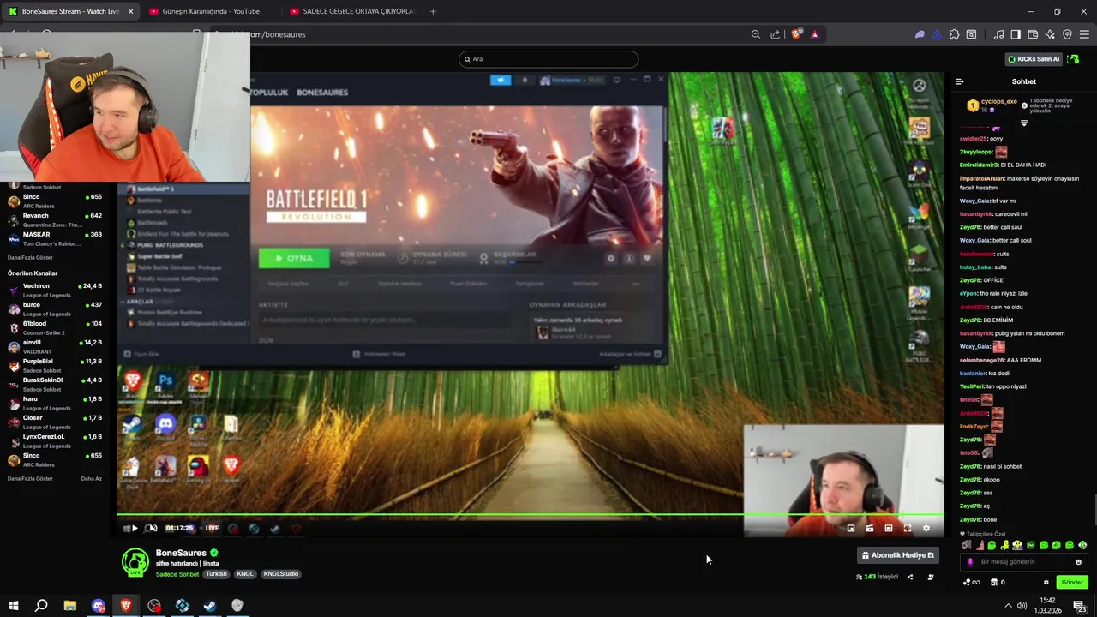The width and height of the screenshot is (1097, 617).
Task: Open Brave Leo AI sparkle icon
Action: coord(1050,34)
